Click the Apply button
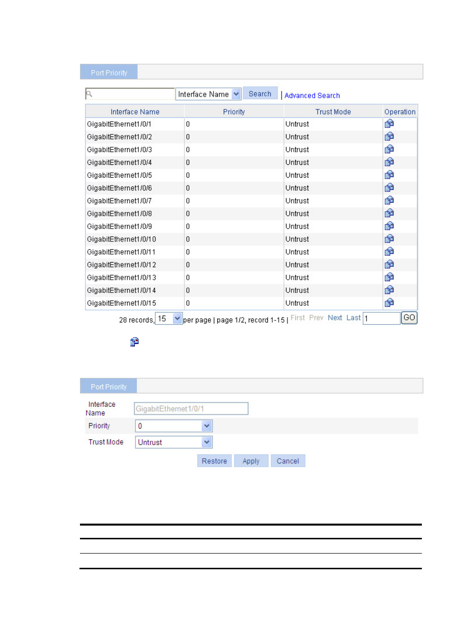The height and width of the screenshot is (636, 468). [x=251, y=461]
